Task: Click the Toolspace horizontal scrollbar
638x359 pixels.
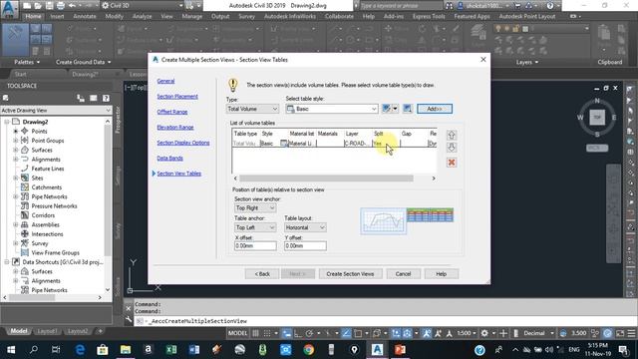Action: tap(32, 297)
